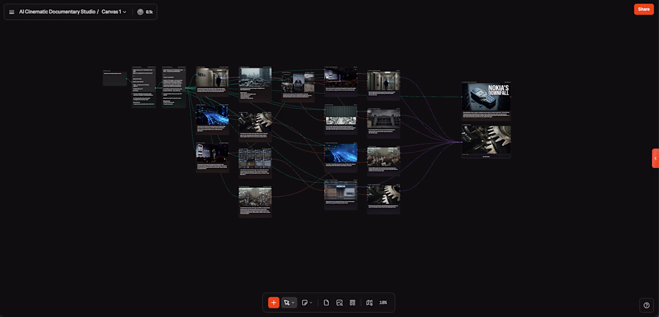Select the Nokia storefront image node

(x=340, y=194)
